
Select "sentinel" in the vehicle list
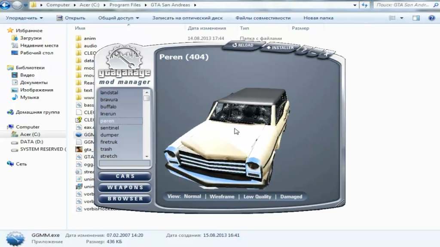[121, 128]
